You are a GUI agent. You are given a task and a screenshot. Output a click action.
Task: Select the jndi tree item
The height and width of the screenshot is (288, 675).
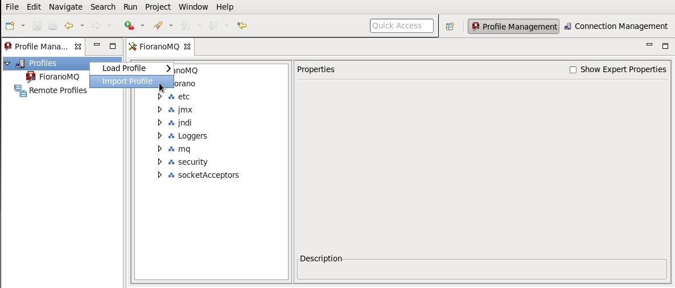(184, 123)
